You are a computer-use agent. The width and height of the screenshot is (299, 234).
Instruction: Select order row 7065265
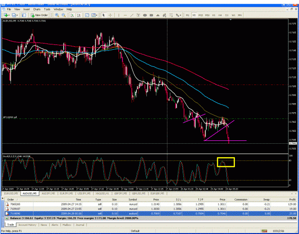click(x=151, y=204)
